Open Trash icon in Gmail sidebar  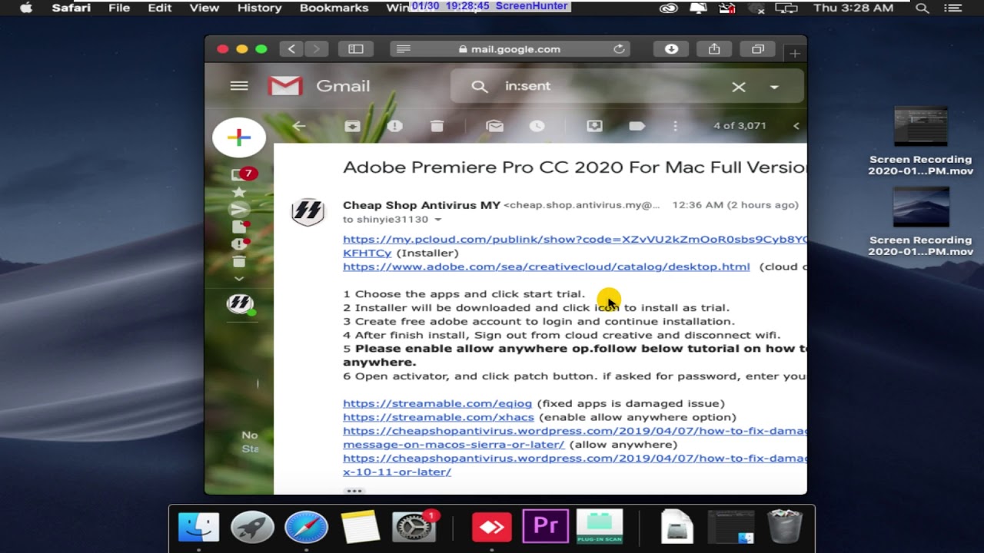tap(239, 262)
